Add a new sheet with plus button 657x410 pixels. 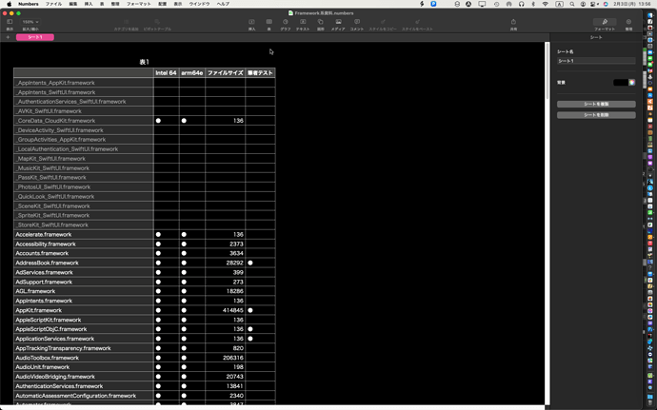pyautogui.click(x=8, y=37)
